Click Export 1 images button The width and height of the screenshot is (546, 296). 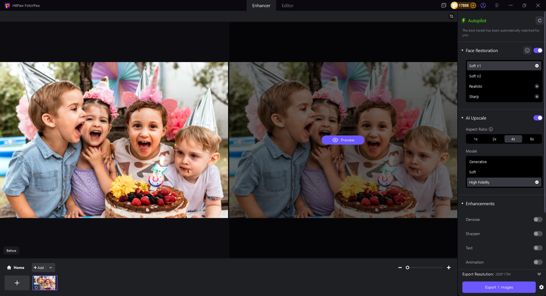coord(499,287)
